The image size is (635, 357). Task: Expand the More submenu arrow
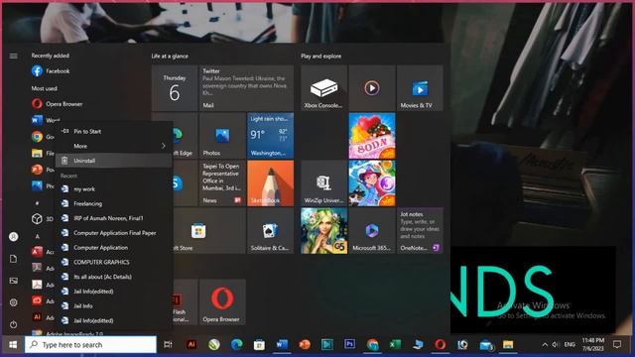coord(163,146)
